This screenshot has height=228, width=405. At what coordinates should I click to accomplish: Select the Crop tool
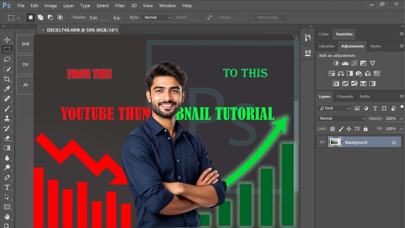tap(7, 79)
